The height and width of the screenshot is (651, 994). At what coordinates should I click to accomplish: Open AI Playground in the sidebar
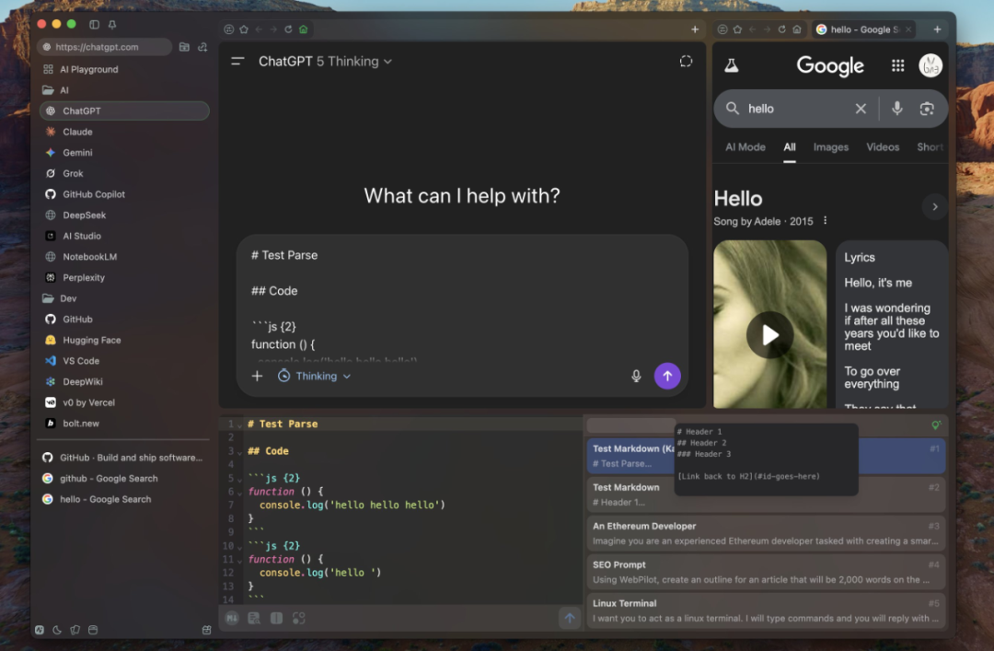point(124,69)
